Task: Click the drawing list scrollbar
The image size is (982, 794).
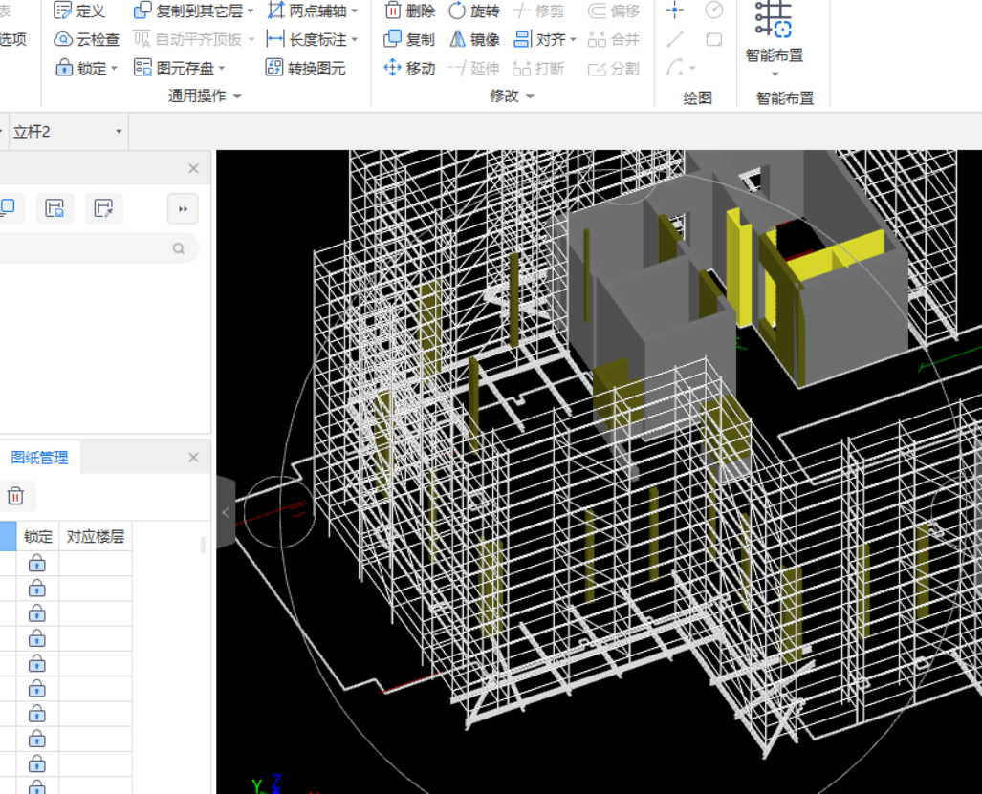Action: [x=203, y=545]
